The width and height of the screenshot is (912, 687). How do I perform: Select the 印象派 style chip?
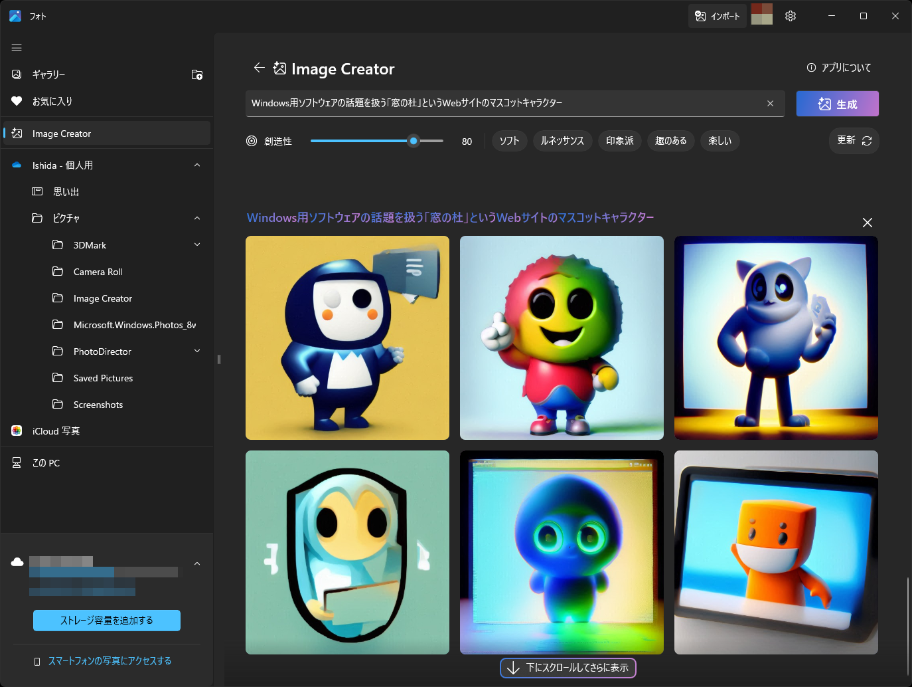(620, 141)
